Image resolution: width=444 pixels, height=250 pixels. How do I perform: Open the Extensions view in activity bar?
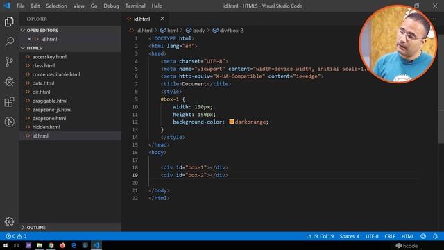coord(9,102)
